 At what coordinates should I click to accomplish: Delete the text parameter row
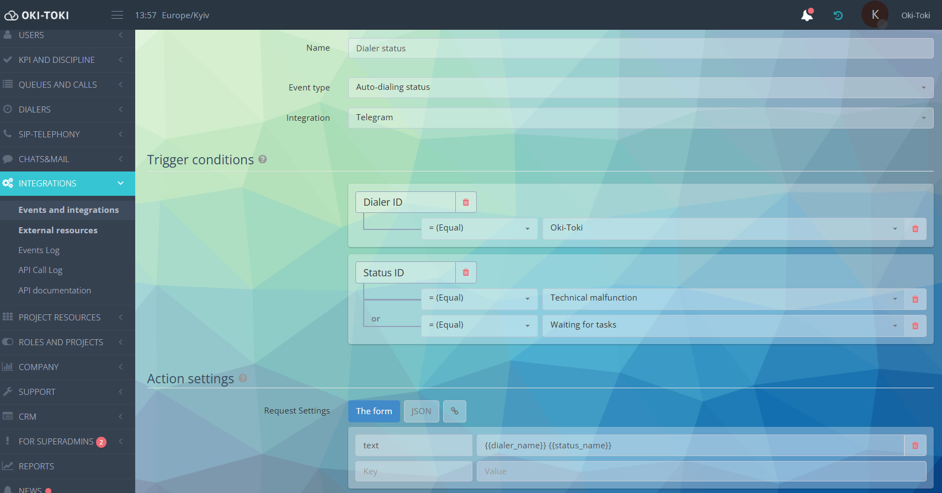click(915, 446)
